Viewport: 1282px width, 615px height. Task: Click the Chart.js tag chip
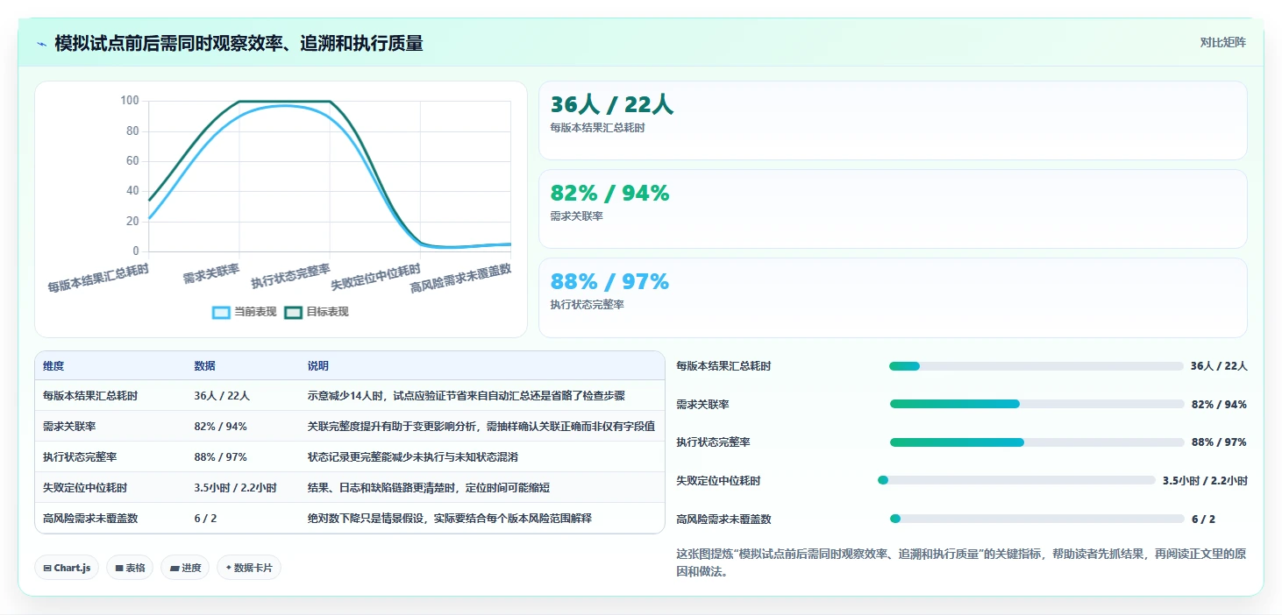coord(67,568)
